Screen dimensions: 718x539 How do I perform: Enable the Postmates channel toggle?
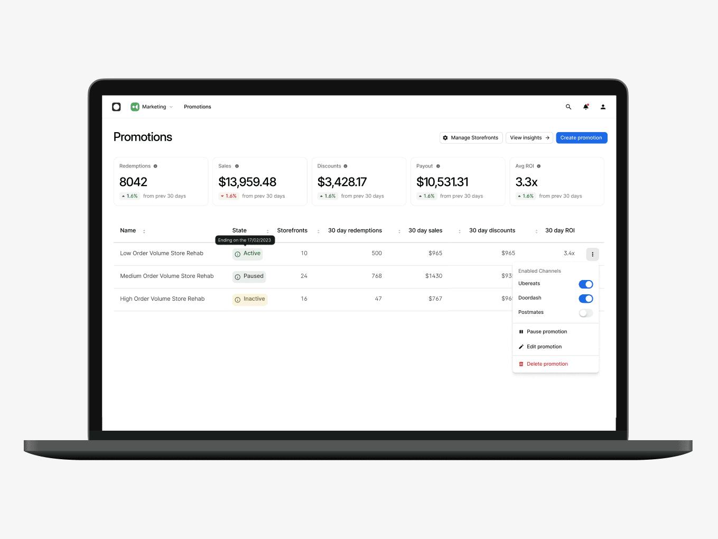[x=586, y=313]
